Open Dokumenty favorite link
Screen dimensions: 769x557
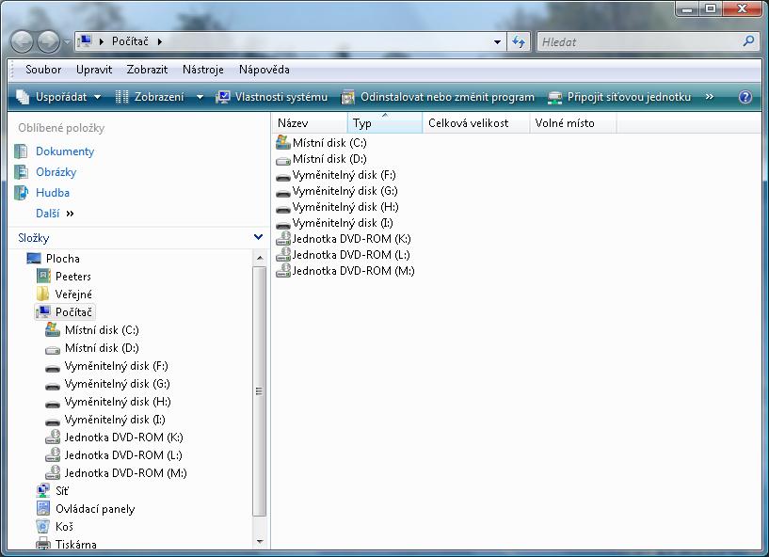(65, 151)
